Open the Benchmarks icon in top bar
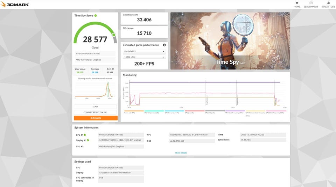Screen dimensions: 336x187 click(311, 3)
